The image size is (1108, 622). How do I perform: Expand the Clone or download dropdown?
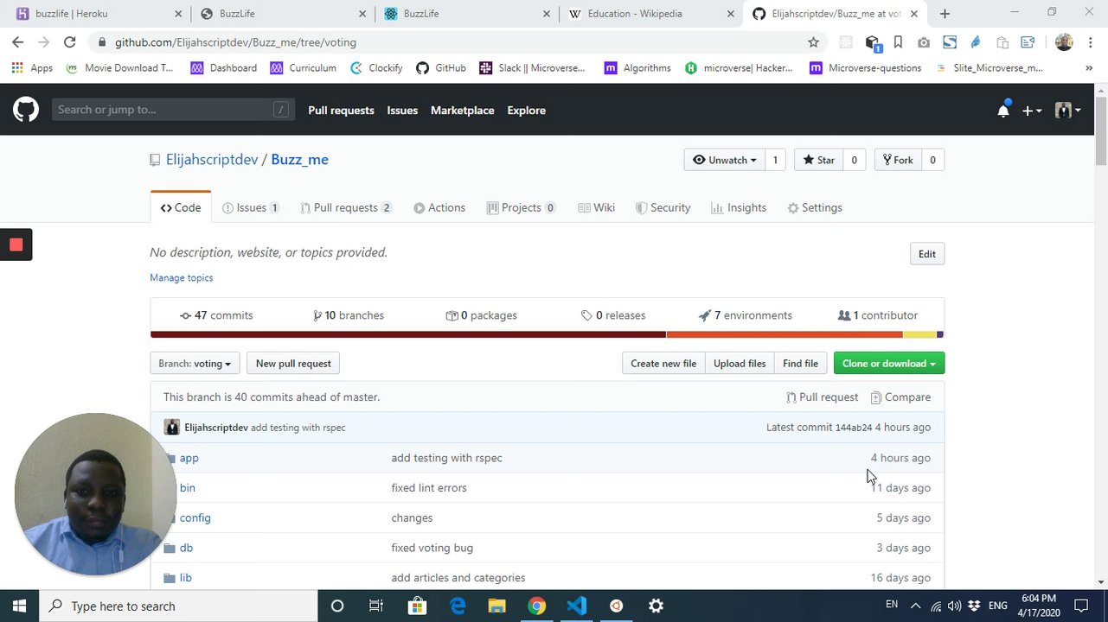pos(888,364)
